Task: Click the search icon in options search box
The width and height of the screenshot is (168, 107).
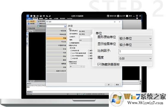Action: click(x=65, y=26)
